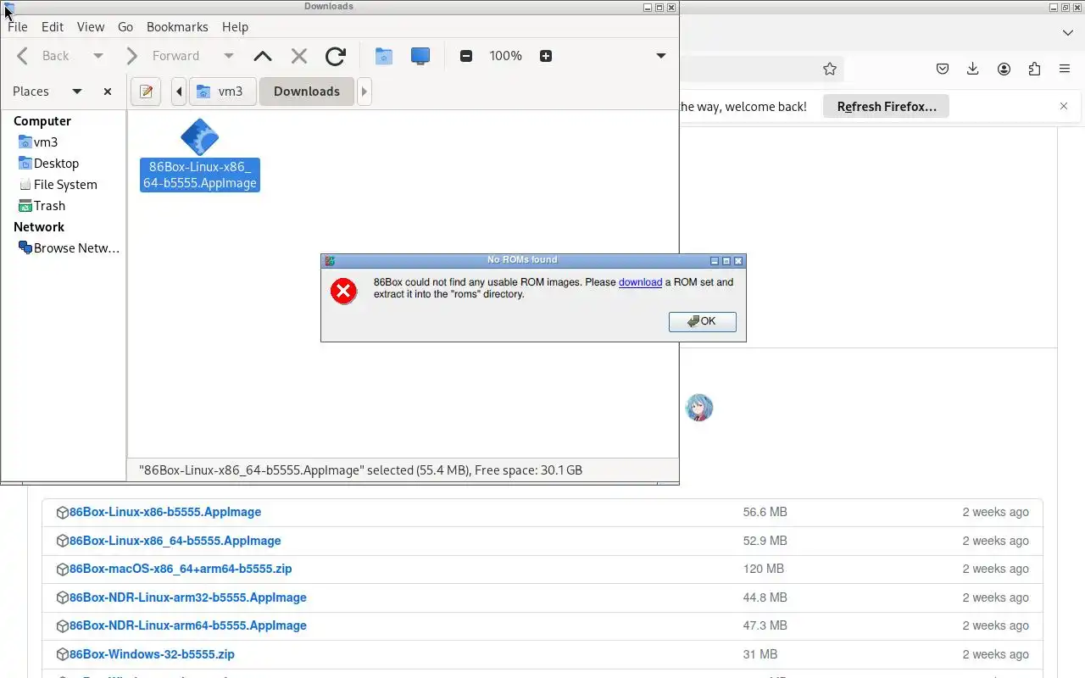Click the package icon beside the macOS zip
The height and width of the screenshot is (678, 1085).
coord(62,569)
